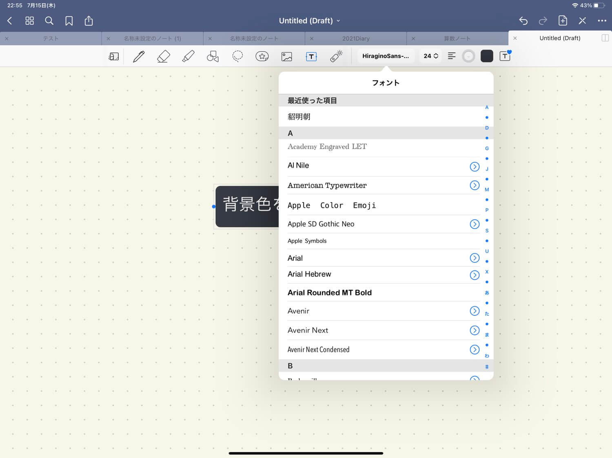Image resolution: width=612 pixels, height=458 pixels.
Task: Jump to index letter S
Action: [x=487, y=231]
